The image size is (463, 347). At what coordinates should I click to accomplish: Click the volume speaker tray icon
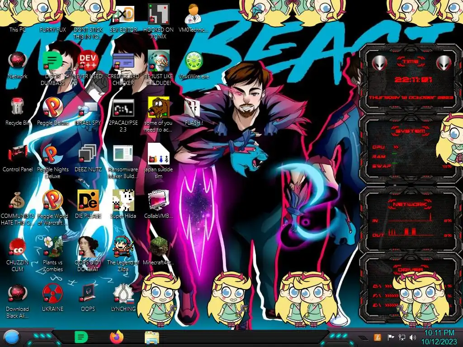[x=412, y=337]
